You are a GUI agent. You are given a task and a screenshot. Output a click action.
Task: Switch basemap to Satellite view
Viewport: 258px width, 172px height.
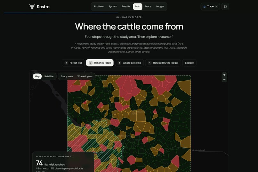(49, 76)
